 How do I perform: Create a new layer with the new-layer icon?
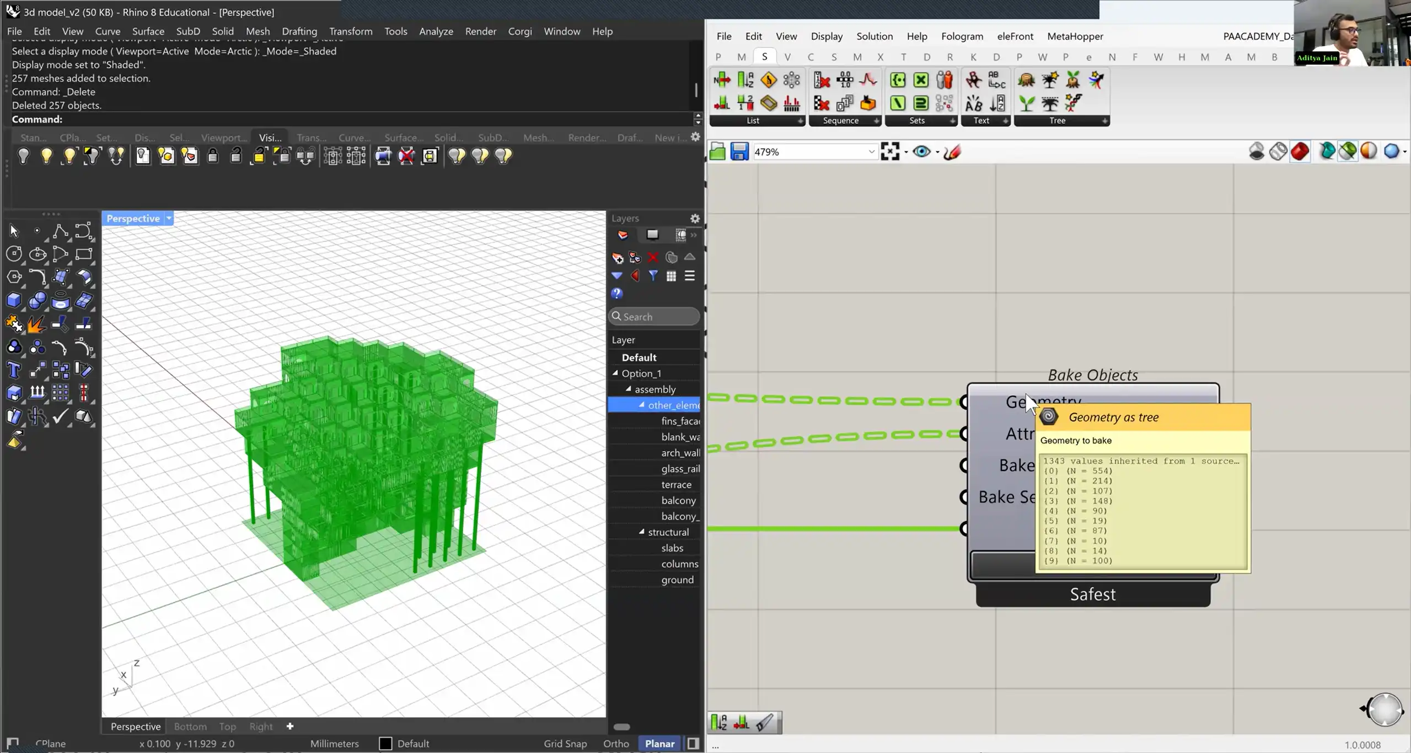coord(617,257)
